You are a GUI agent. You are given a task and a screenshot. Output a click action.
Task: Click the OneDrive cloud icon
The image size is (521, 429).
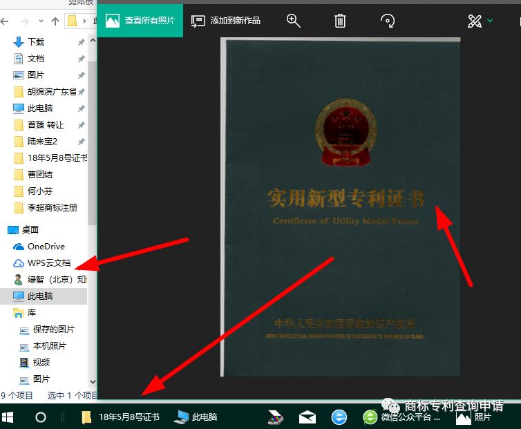tap(19, 247)
